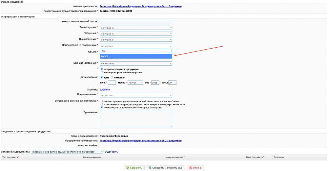Image resolution: width=328 pixels, height=171 pixels.
Task: Click the nomenclature search field containing йог
Action: (136, 51)
